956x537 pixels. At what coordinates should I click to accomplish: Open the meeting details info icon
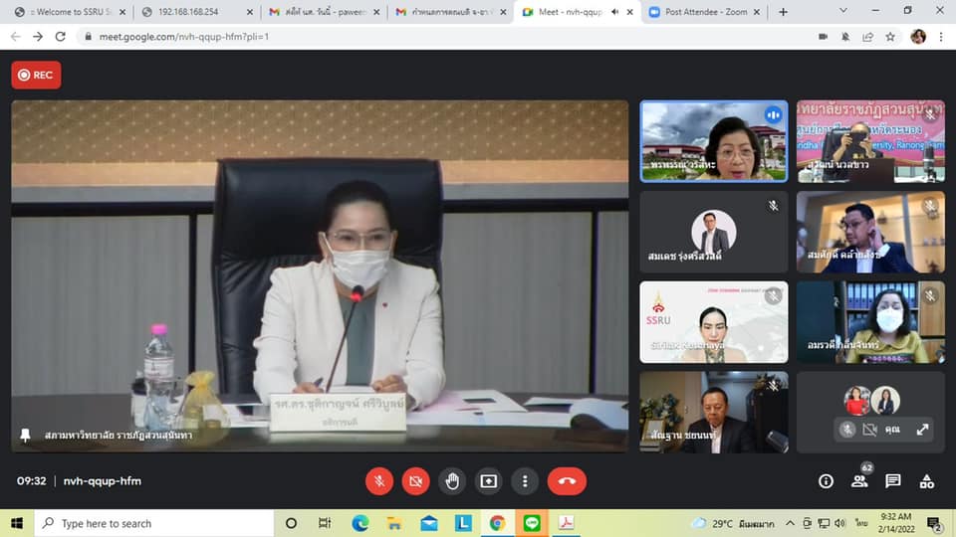[826, 481]
